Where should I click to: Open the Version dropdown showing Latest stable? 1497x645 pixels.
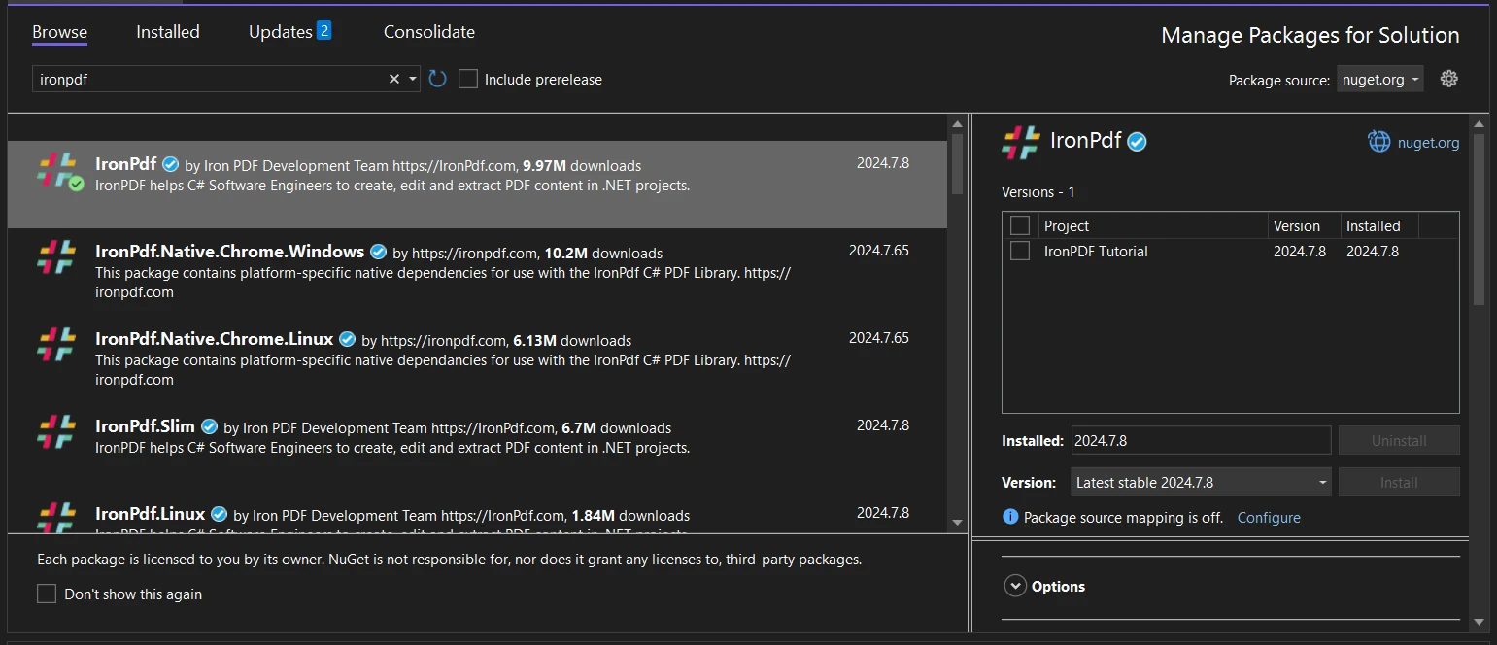1201,482
